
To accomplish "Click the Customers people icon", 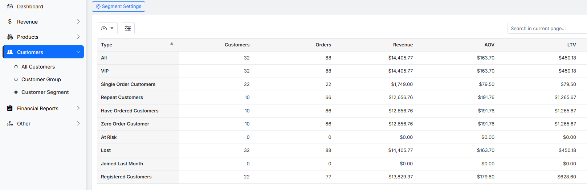I will tap(10, 52).
